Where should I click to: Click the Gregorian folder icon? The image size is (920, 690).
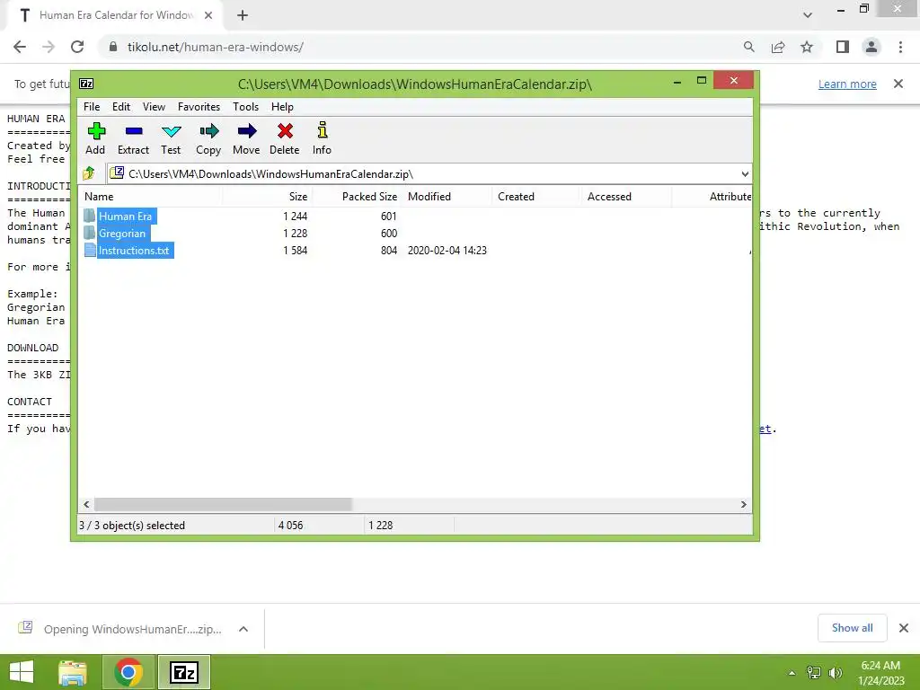coord(89,233)
